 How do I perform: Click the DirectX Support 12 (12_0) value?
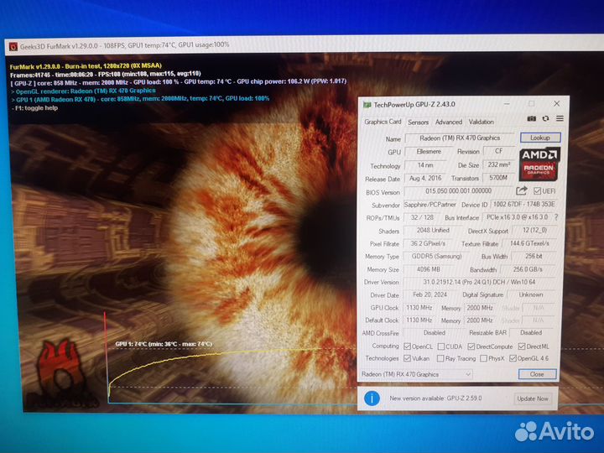coord(534,231)
